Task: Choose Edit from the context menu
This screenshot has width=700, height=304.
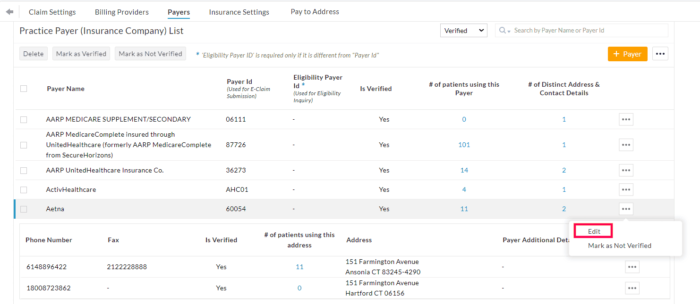Action: (x=594, y=231)
